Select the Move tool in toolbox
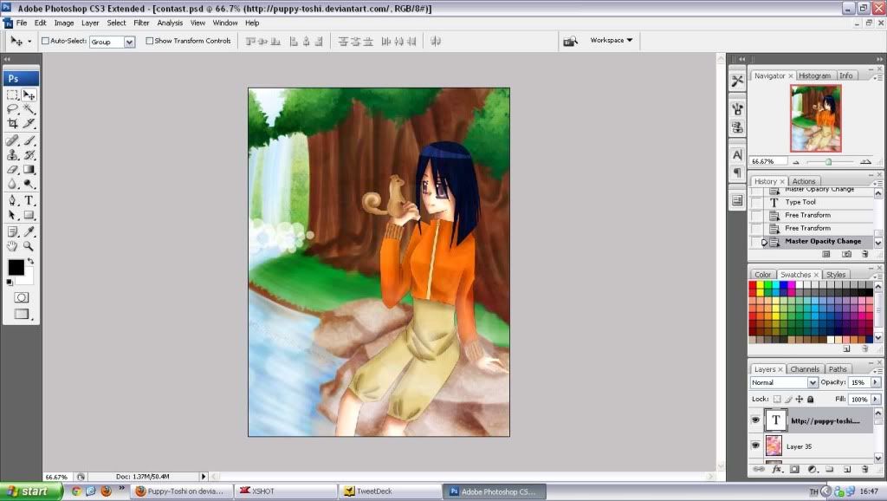The width and height of the screenshot is (887, 501). 29,95
